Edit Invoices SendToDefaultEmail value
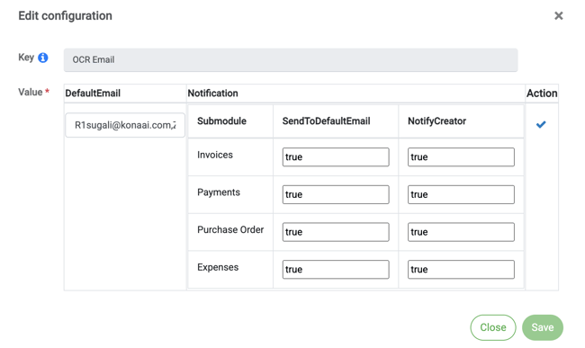 click(x=336, y=156)
